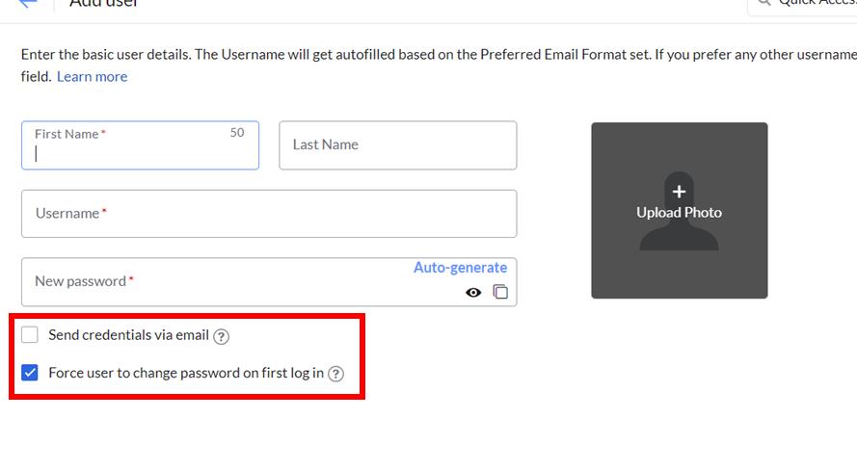
Task: Click Auto-generate to create a password
Action: (x=460, y=268)
